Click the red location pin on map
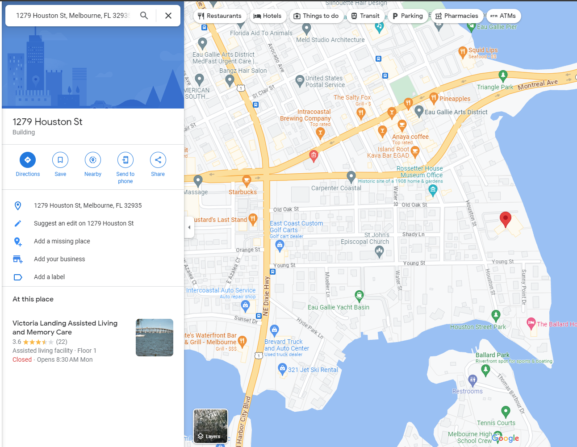Viewport: 577px width, 447px height. tap(505, 219)
